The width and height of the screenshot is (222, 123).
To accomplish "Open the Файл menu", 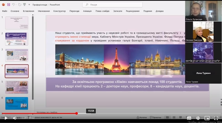I will click(x=4, y=11).
